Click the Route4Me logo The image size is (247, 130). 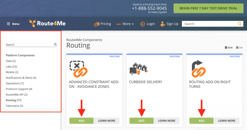(x=47, y=24)
